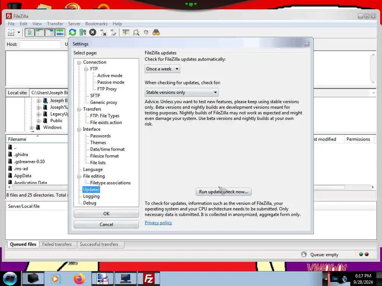
Task: Select the Language settings page
Action: tap(93, 169)
